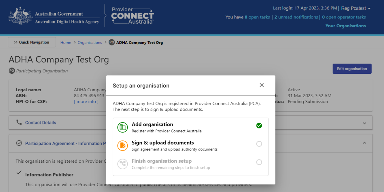Click the Australian Digital Health Agency text
The width and height of the screenshot is (384, 192).
point(67,22)
